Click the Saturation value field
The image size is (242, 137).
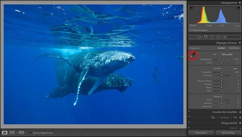click(238, 106)
